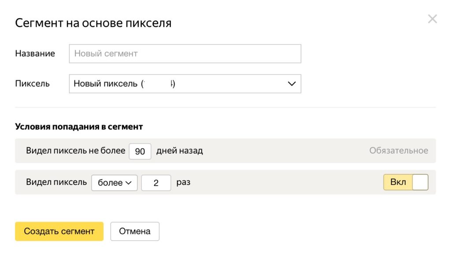Click the "Название" field label
451x255 pixels.
(35, 54)
